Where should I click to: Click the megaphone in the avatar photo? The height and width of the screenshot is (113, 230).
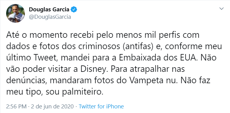pyautogui.click(x=13, y=17)
